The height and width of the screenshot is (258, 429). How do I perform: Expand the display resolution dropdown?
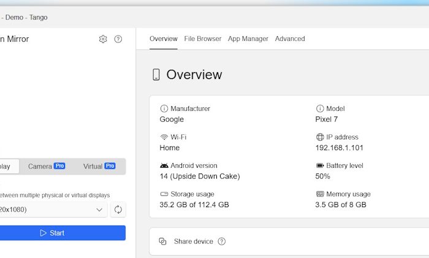point(99,210)
